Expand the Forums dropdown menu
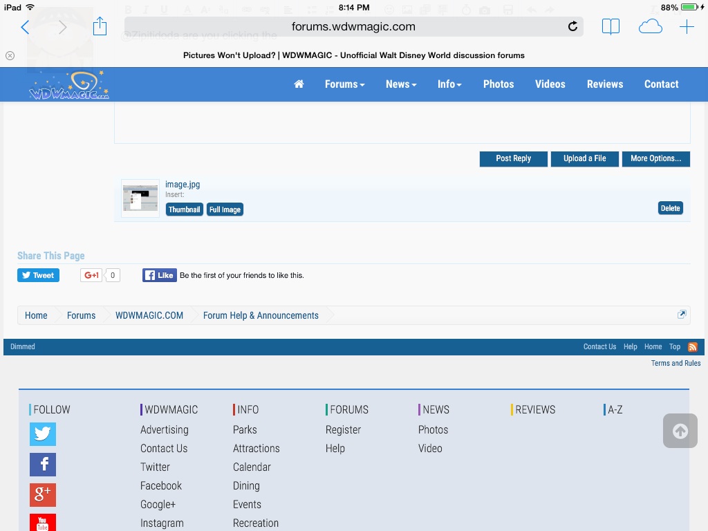708x531 pixels. pos(345,84)
